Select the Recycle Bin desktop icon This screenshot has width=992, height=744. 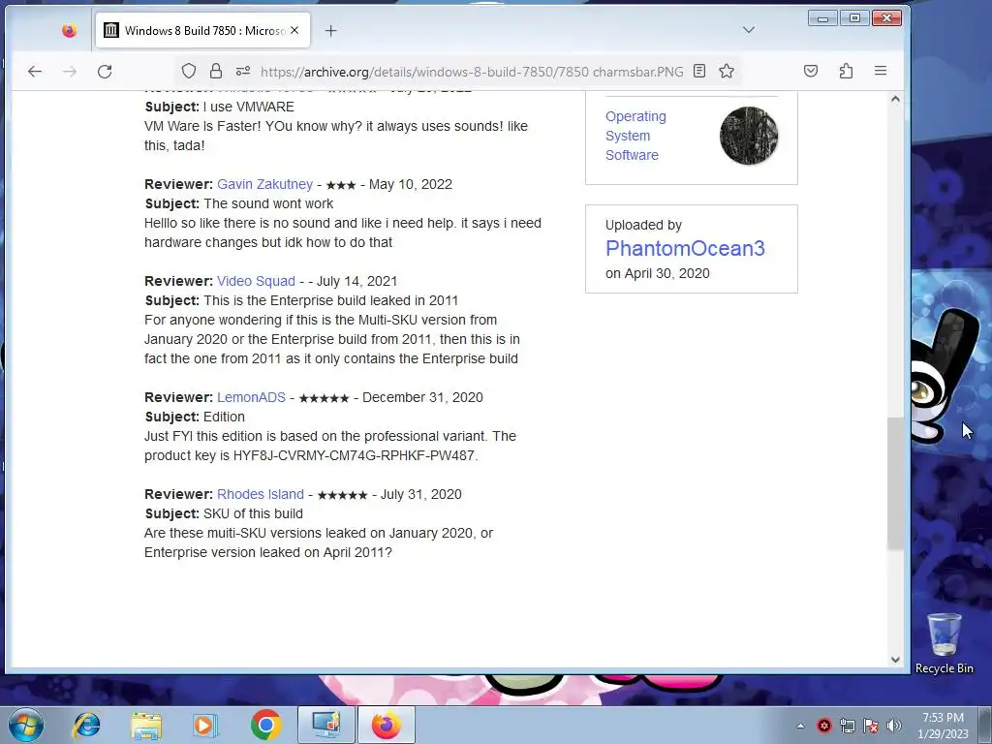[x=944, y=643]
